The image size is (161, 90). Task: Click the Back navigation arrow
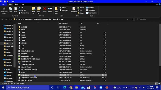[x=2, y=19]
